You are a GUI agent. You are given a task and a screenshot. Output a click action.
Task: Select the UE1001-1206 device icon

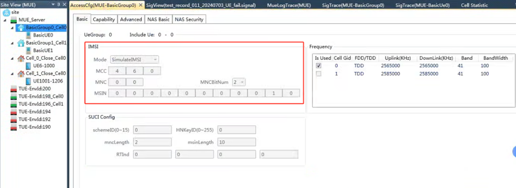(29, 81)
